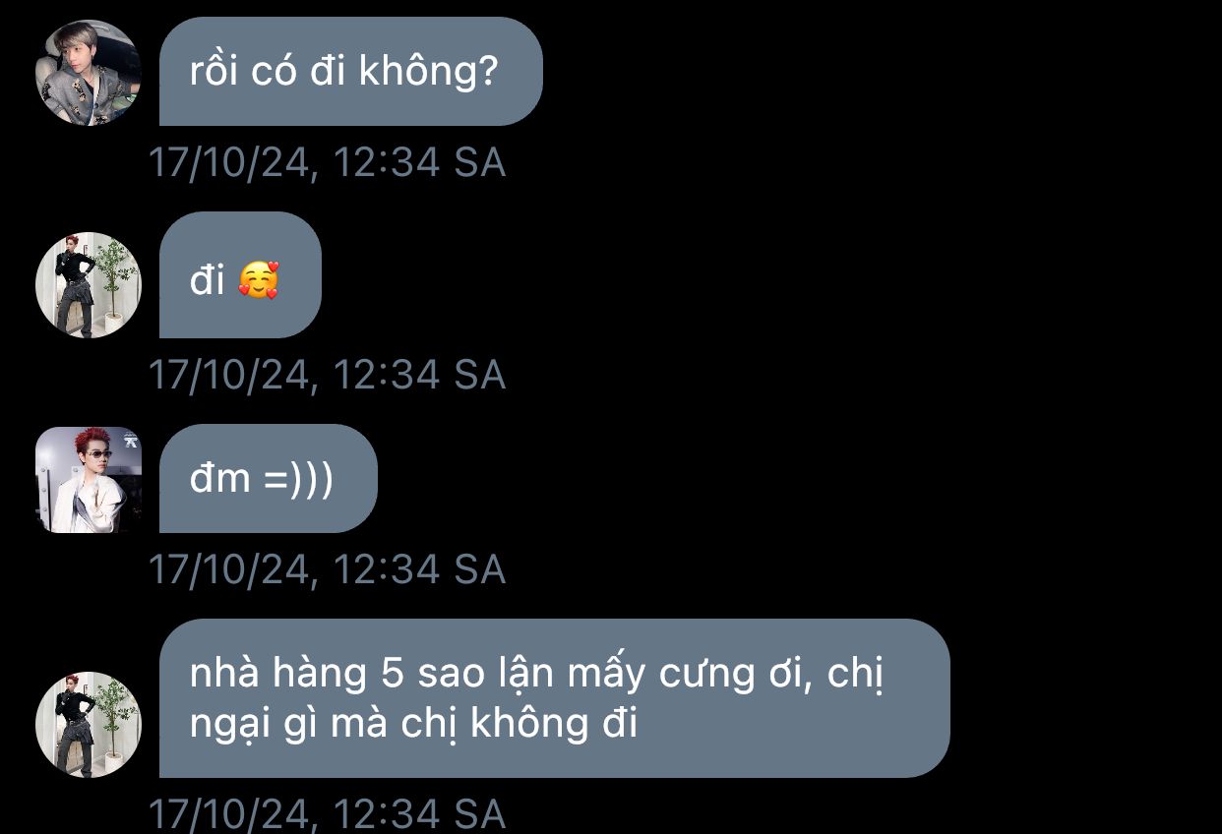Open avatar beside "rồi có đi không?" message
Screen dimensions: 1222x834
pyautogui.click(x=89, y=73)
